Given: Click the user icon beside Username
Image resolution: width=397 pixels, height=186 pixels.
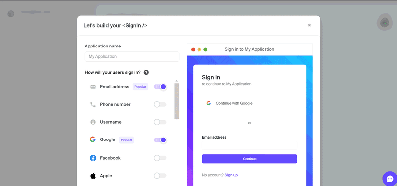Looking at the screenshot, I should point(93,122).
